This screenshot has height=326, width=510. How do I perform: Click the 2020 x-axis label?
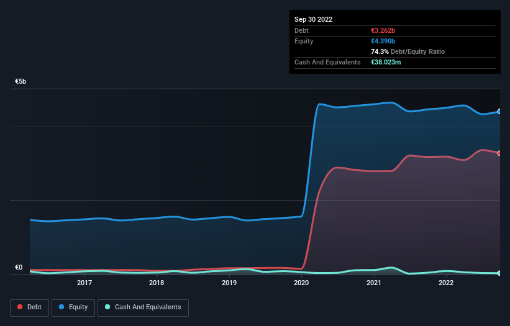(x=301, y=283)
